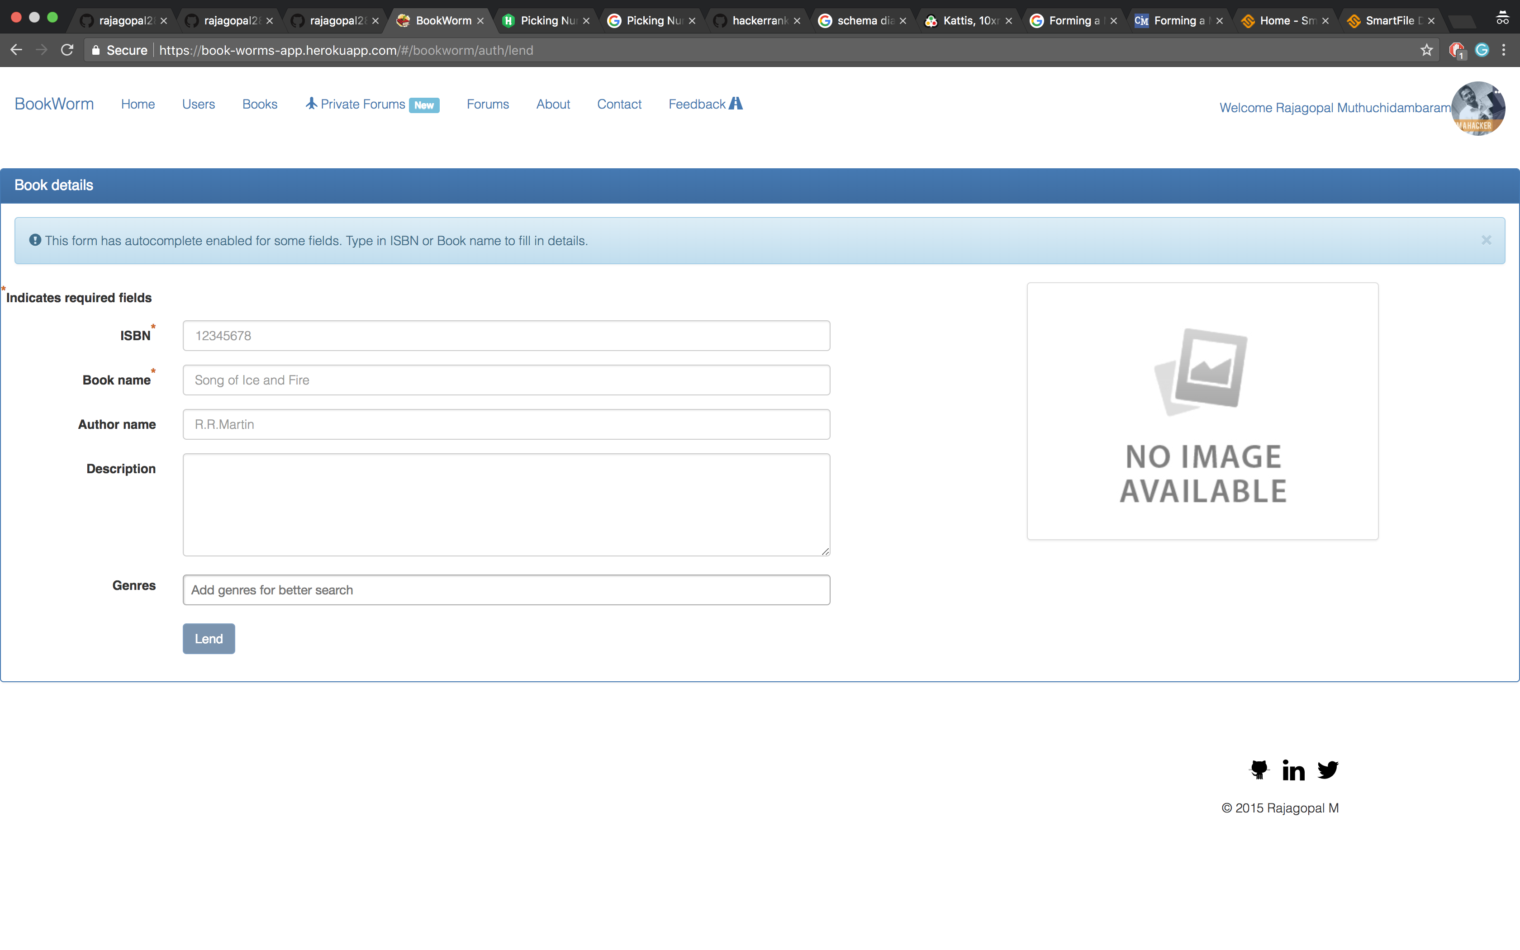Click the Grammarly extension icon

[1482, 50]
